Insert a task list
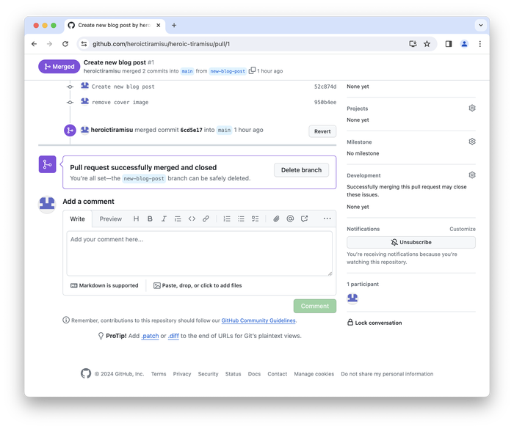Viewport: 514px width, 429px height. (255, 219)
